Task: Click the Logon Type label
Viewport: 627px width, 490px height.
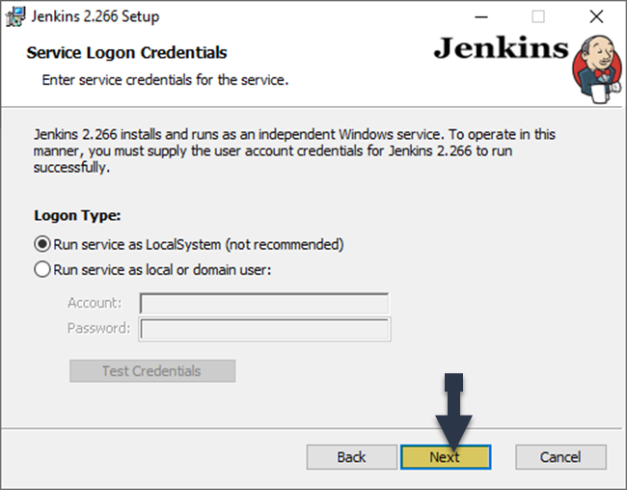Action: (77, 216)
